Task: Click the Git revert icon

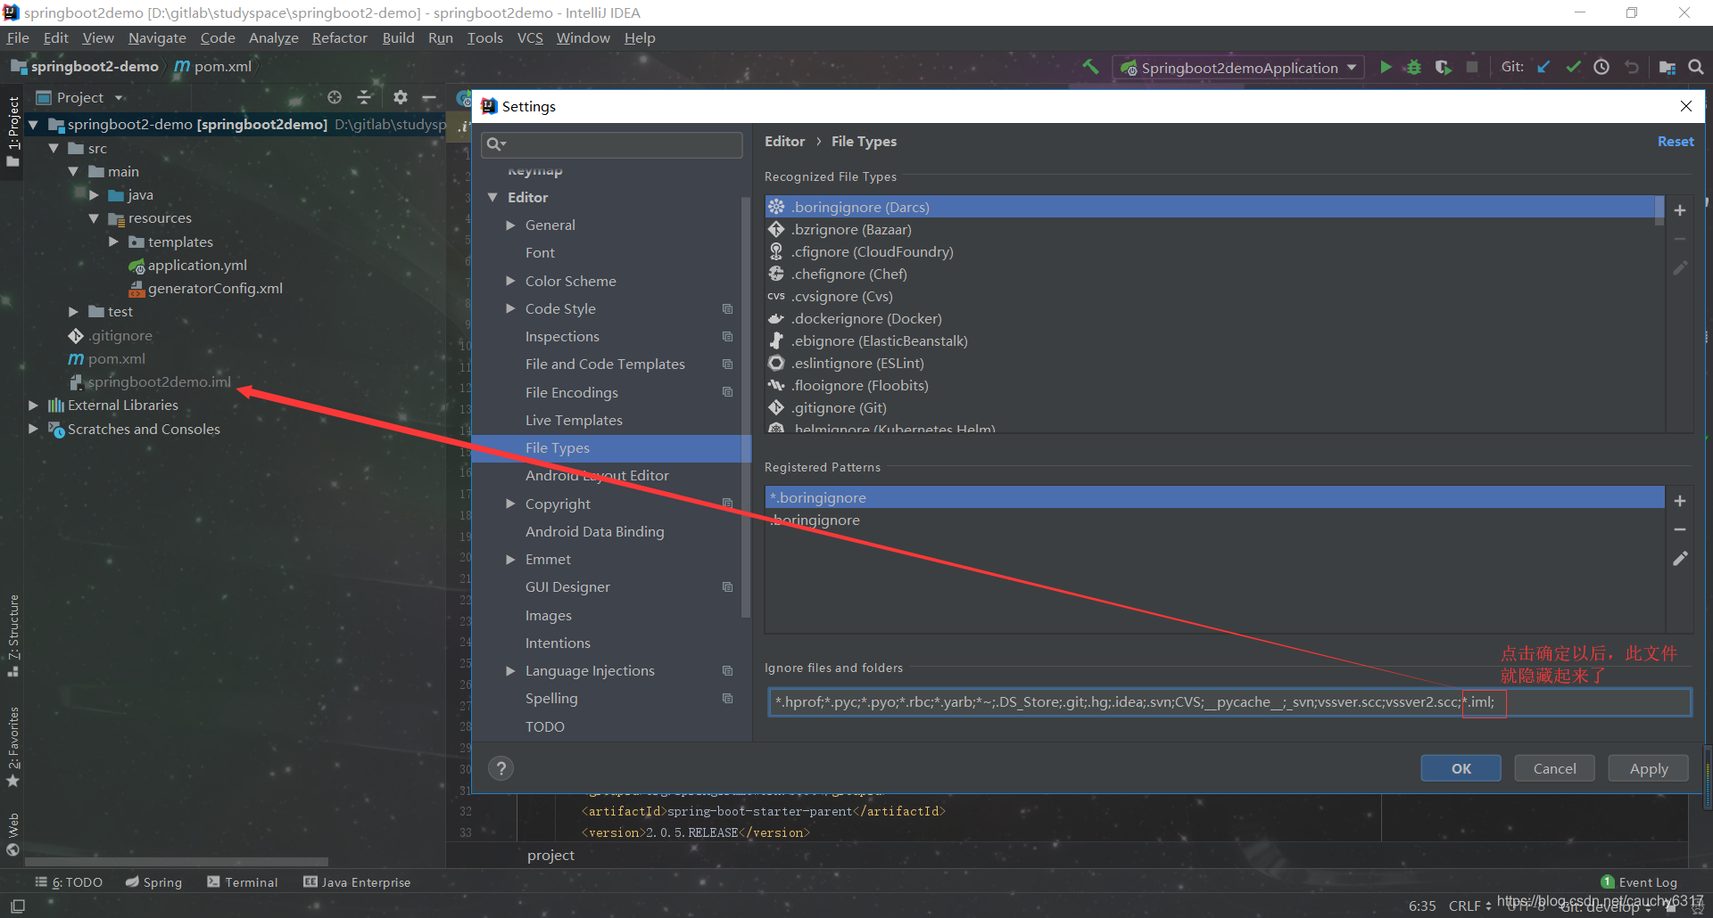Action: (1632, 67)
